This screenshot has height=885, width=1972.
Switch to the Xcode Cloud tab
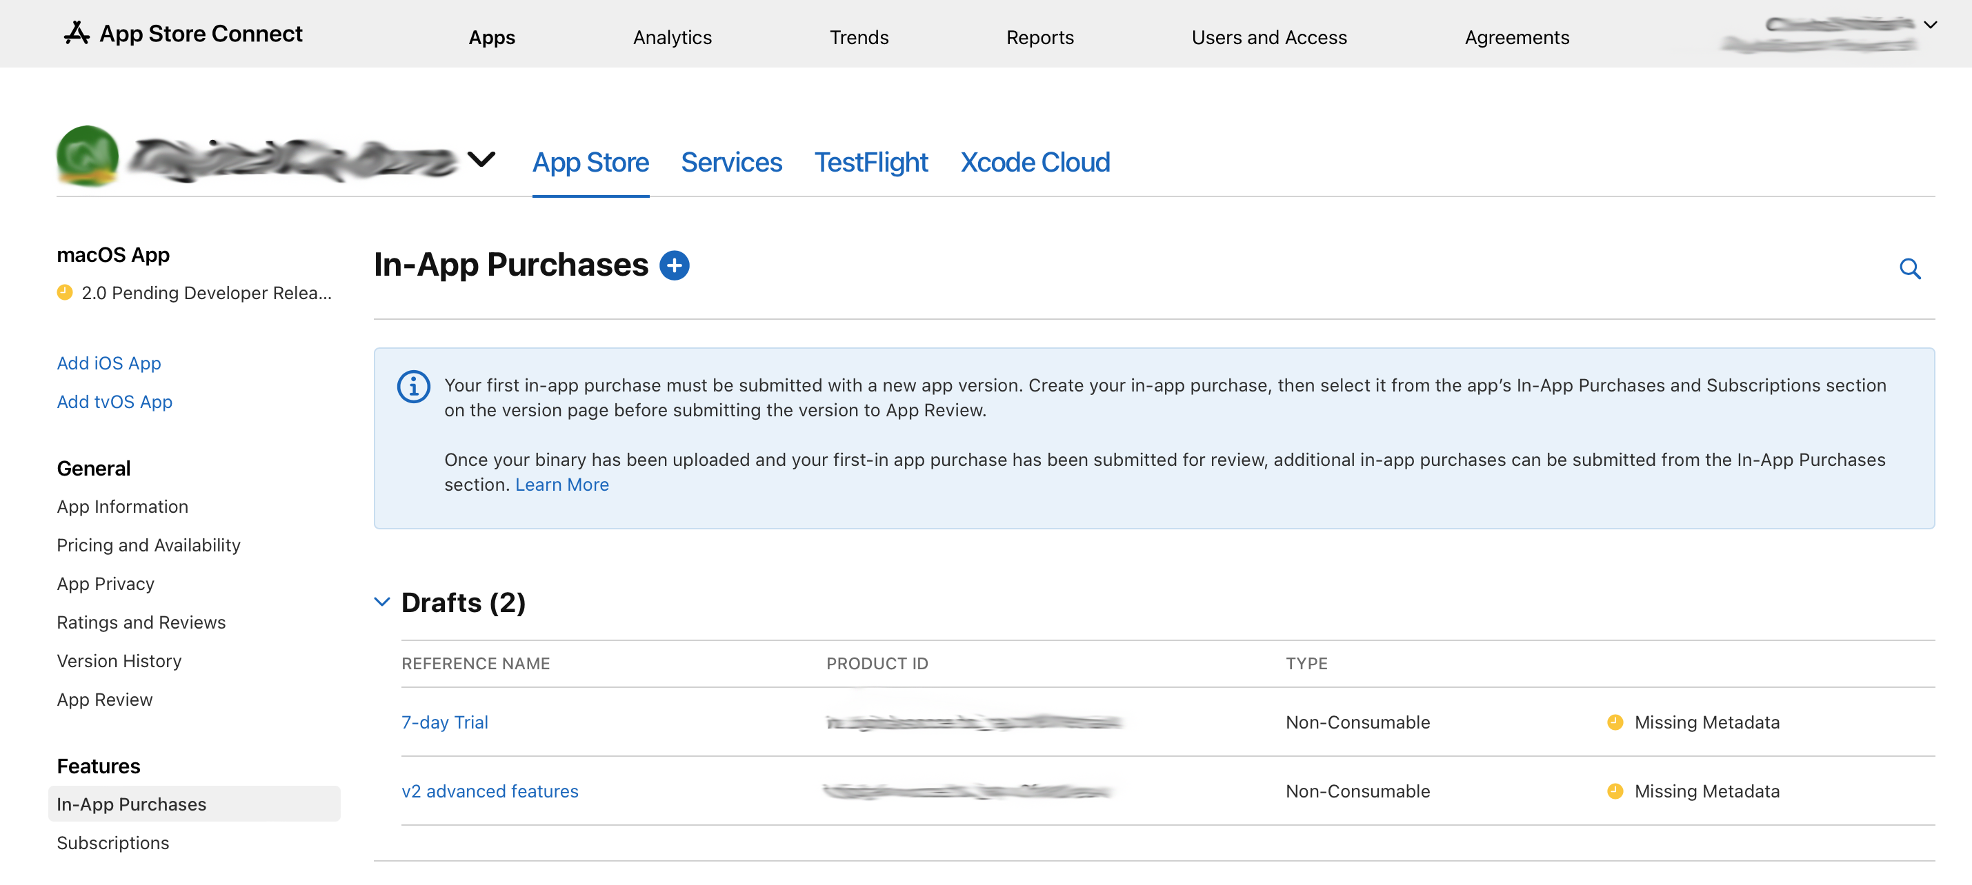[x=1034, y=162]
